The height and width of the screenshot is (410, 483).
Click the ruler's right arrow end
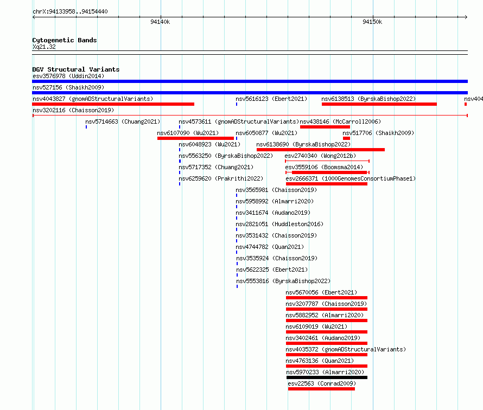point(466,17)
